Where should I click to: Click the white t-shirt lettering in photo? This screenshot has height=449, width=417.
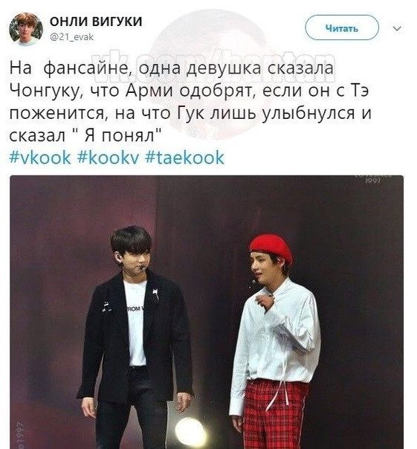coord(137,309)
